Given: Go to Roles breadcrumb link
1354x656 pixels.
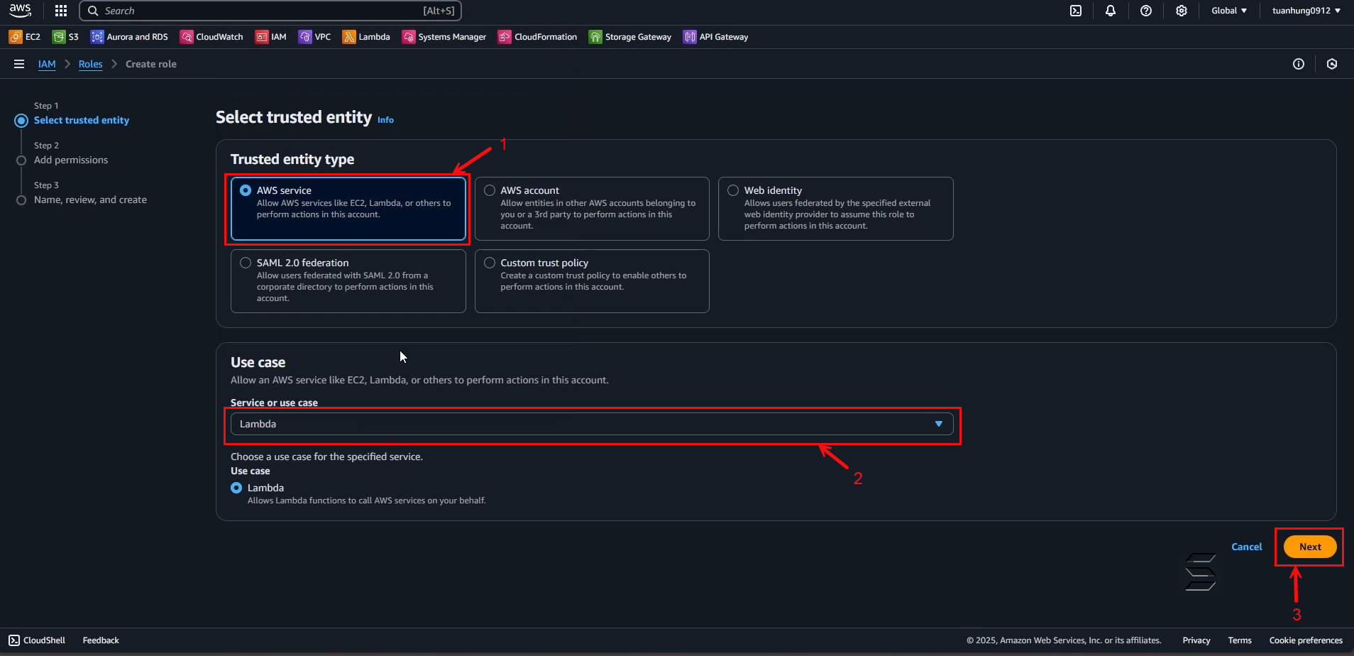Looking at the screenshot, I should pos(90,64).
